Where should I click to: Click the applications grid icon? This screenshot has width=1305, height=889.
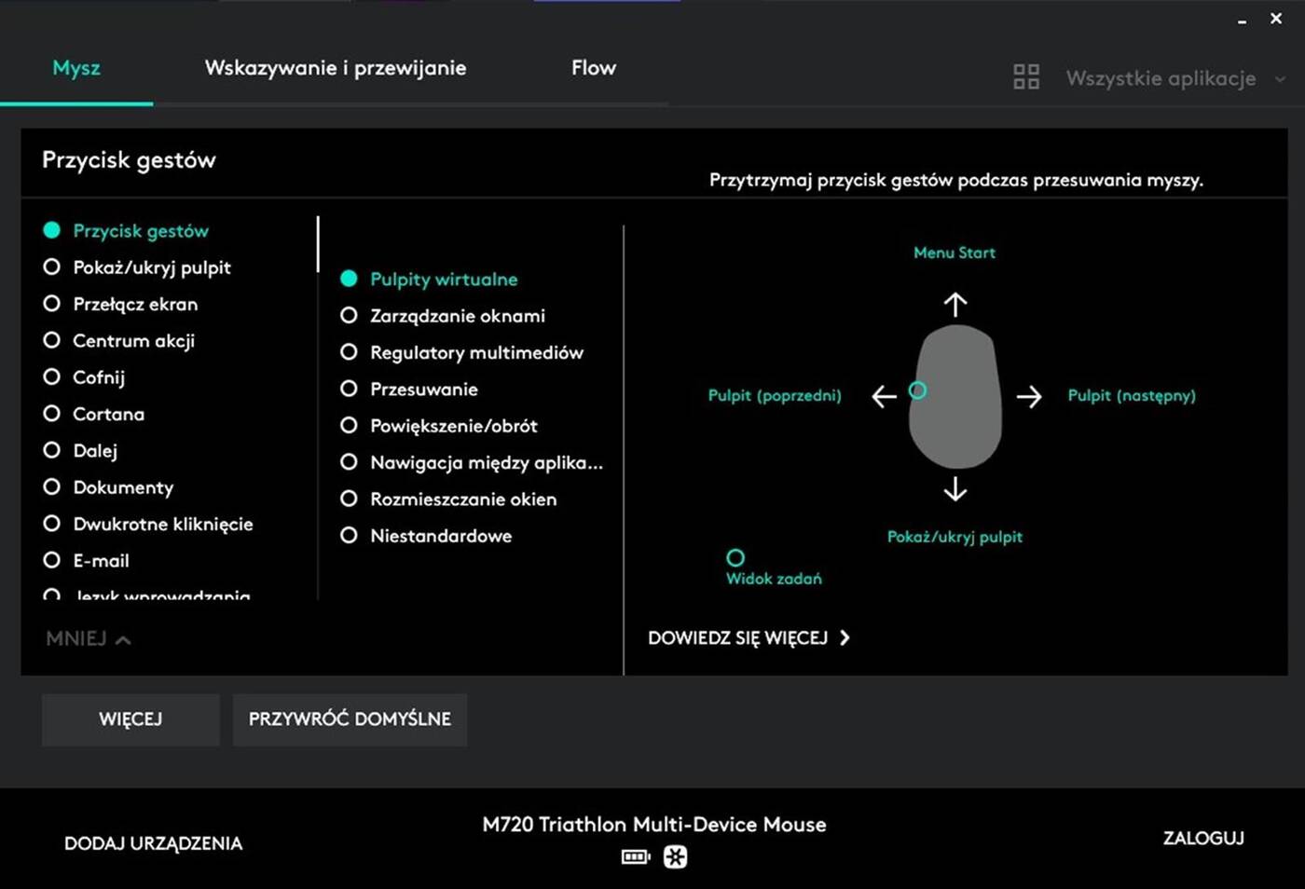click(1025, 77)
